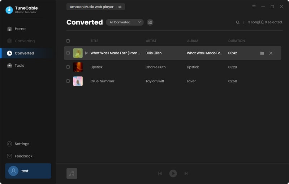Close the TuneCable window

pos(281,7)
